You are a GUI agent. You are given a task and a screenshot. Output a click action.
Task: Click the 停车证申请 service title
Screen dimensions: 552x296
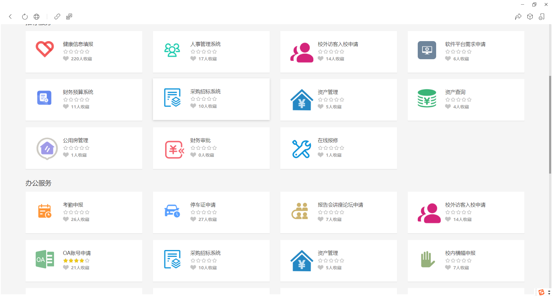pos(203,205)
